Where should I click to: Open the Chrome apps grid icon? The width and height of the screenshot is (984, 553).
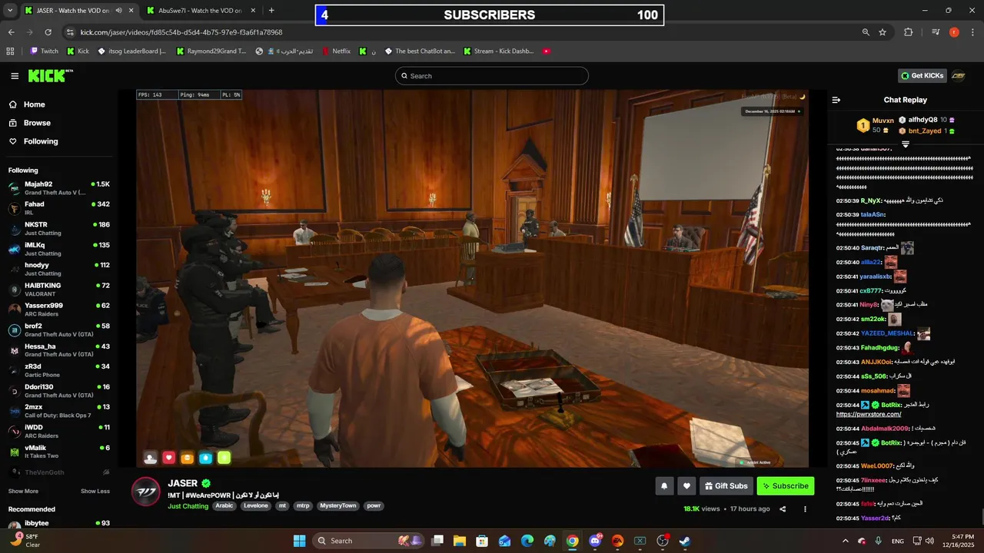click(10, 51)
